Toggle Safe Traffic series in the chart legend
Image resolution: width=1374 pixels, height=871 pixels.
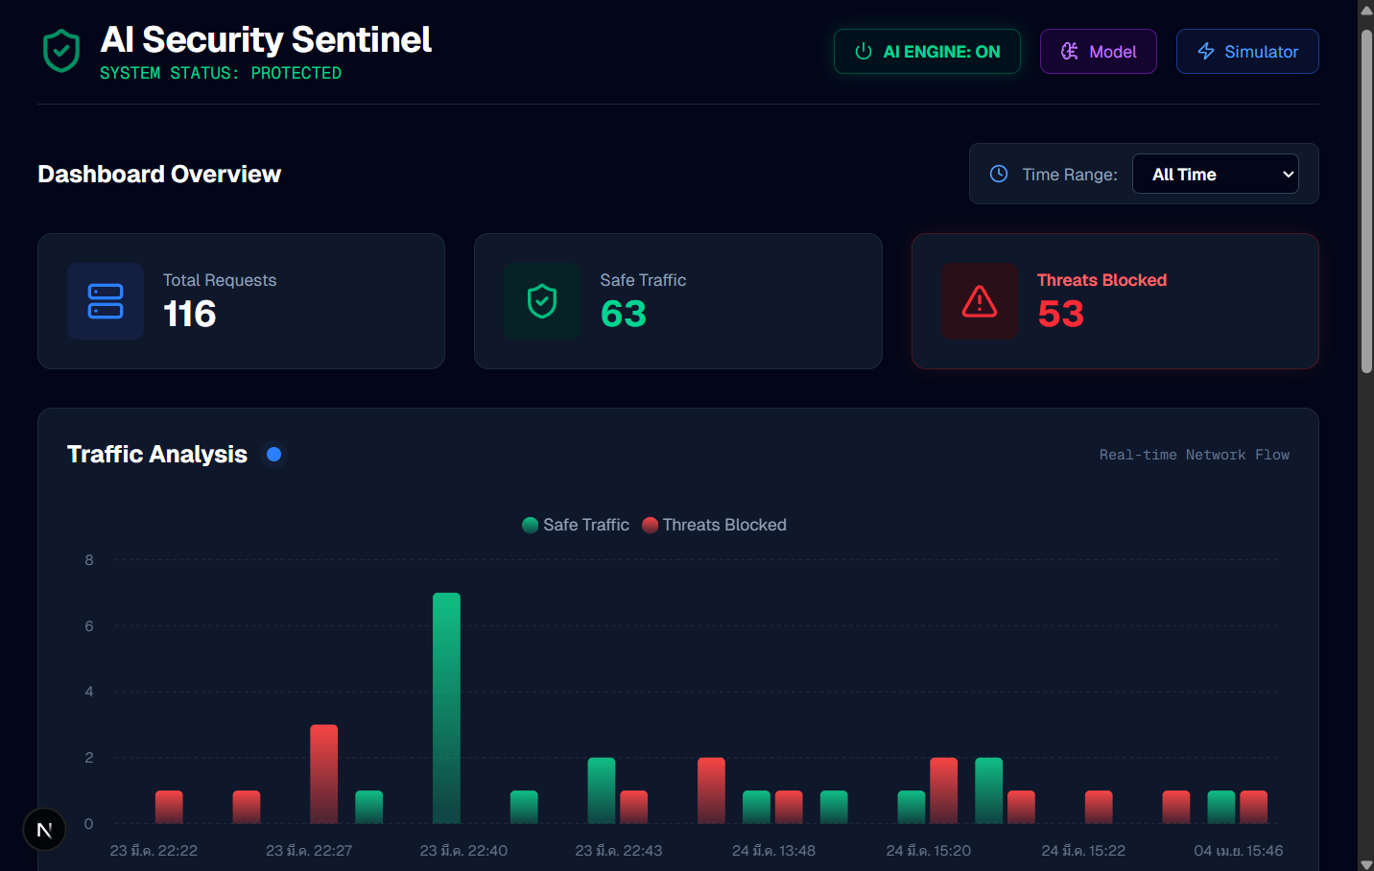[575, 525]
